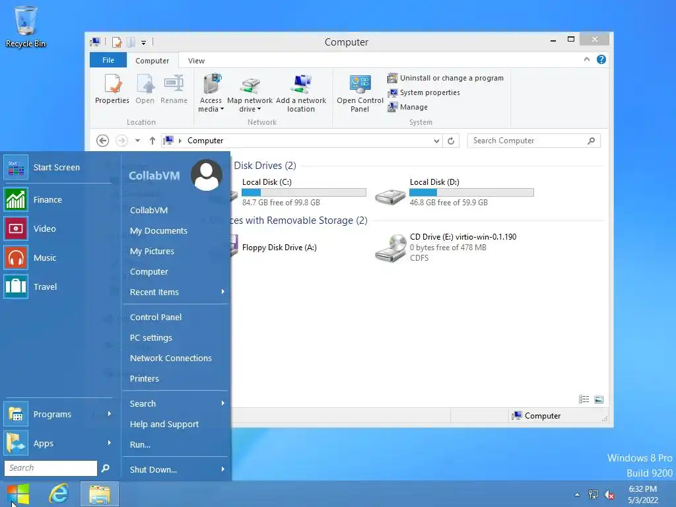Click the ribbon Help question mark icon
This screenshot has height=507, width=676.
click(601, 59)
